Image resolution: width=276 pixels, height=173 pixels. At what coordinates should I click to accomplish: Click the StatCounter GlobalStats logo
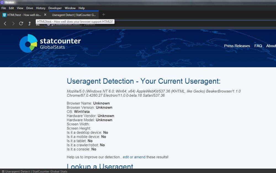tap(50, 44)
